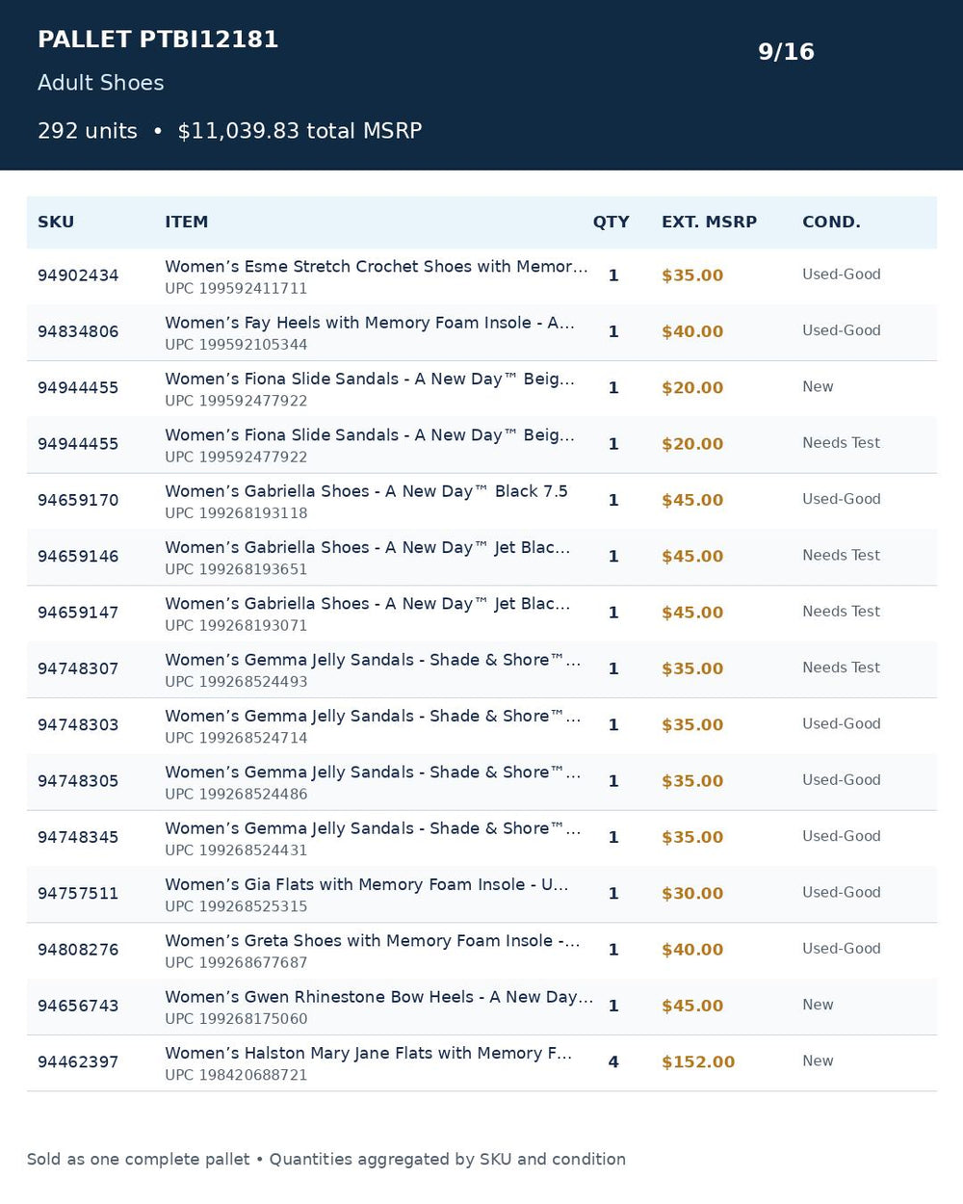This screenshot has width=963, height=1204.
Task: Open Women's Esme Stretch Crochet Shoes item
Action: [376, 267]
